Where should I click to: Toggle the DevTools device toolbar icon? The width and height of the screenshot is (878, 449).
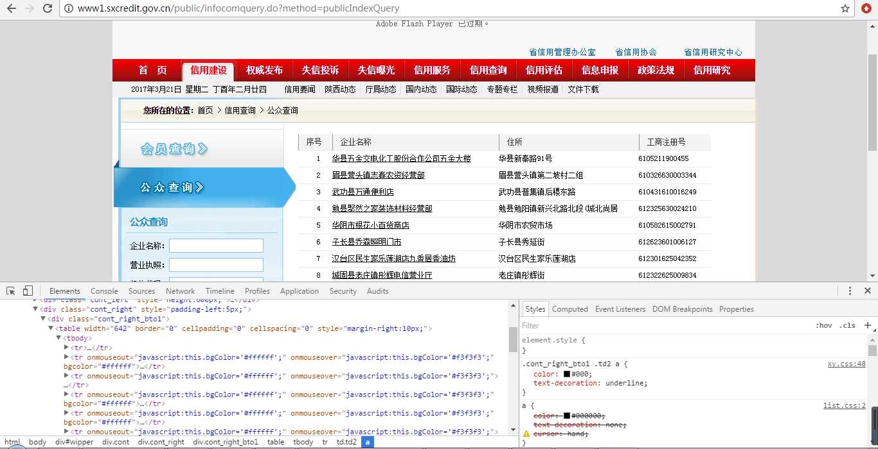(x=28, y=291)
